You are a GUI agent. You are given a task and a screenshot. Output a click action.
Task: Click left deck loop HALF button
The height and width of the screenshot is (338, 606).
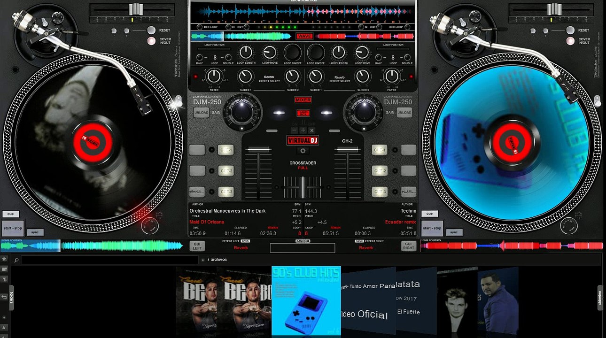tap(199, 58)
